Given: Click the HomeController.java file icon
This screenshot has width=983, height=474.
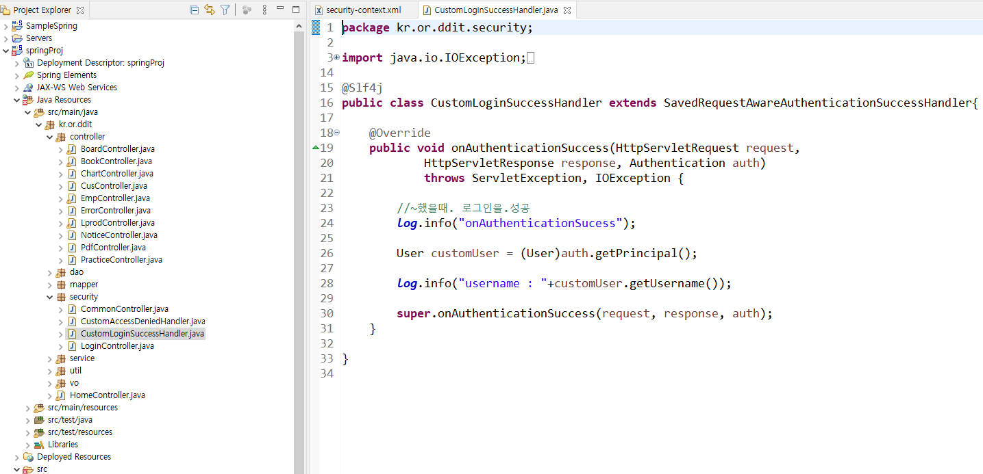Looking at the screenshot, I should click(61, 395).
